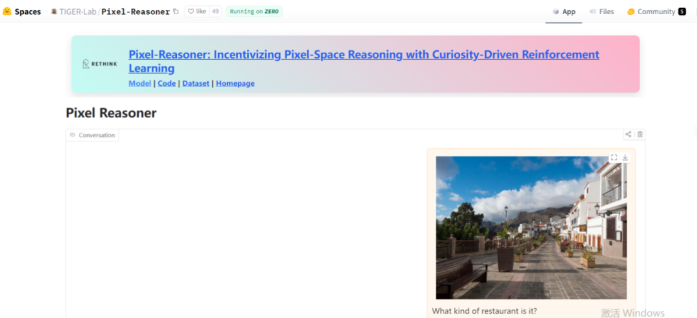Open the TIGER-Lab organization page
Image resolution: width=697 pixels, height=318 pixels.
click(x=78, y=12)
